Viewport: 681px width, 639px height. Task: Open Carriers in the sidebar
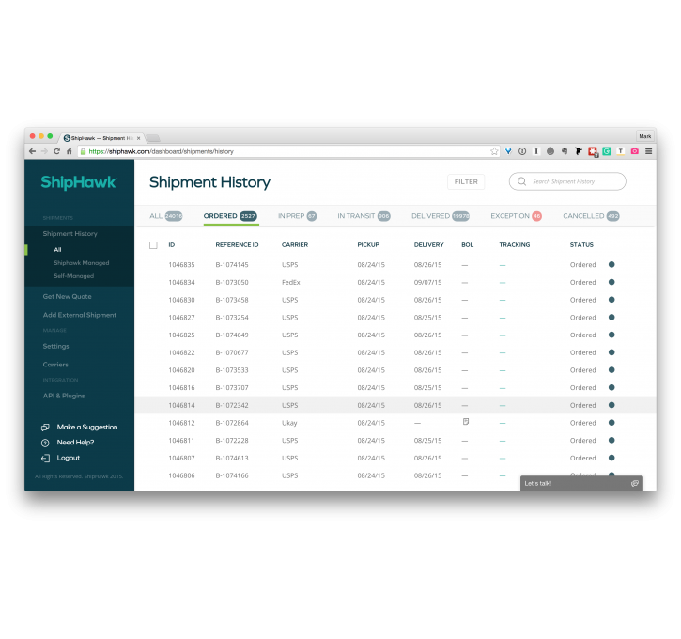pos(55,365)
